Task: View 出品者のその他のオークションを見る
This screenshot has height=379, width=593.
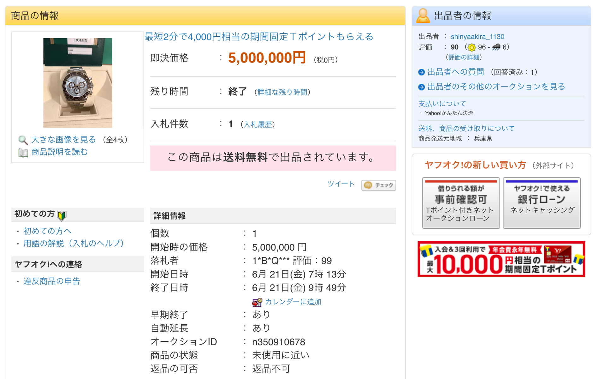Action: click(x=496, y=87)
